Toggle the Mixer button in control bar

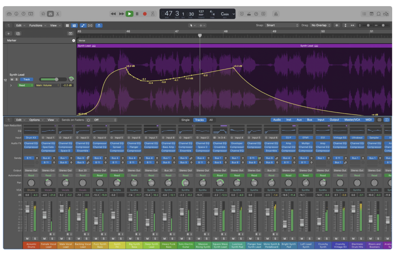50,14
